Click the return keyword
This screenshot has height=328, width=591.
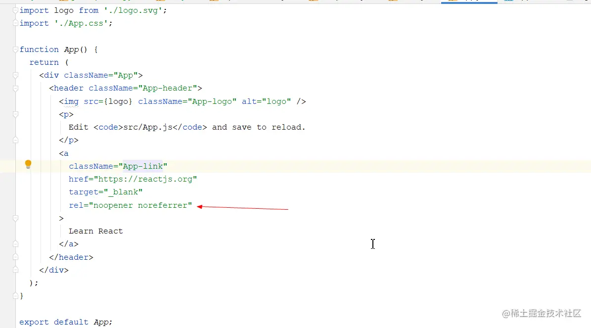(44, 62)
